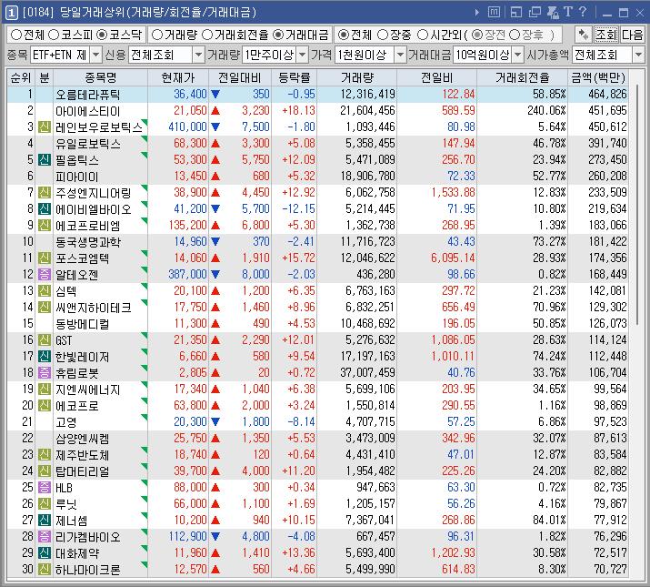The height and width of the screenshot is (587, 650).
Task: Click the 신 badge beside 주성엔지니어링
Action: pos(45,192)
